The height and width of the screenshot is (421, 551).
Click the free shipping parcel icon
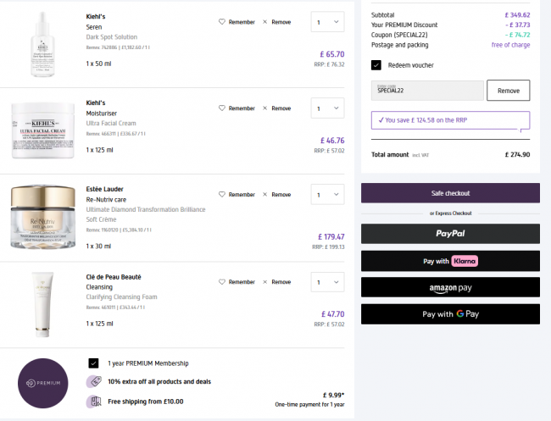[x=94, y=402]
